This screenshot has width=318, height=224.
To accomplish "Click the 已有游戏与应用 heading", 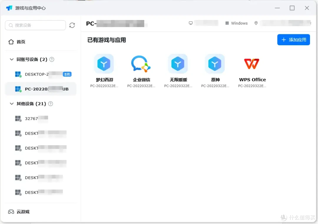I will 107,40.
